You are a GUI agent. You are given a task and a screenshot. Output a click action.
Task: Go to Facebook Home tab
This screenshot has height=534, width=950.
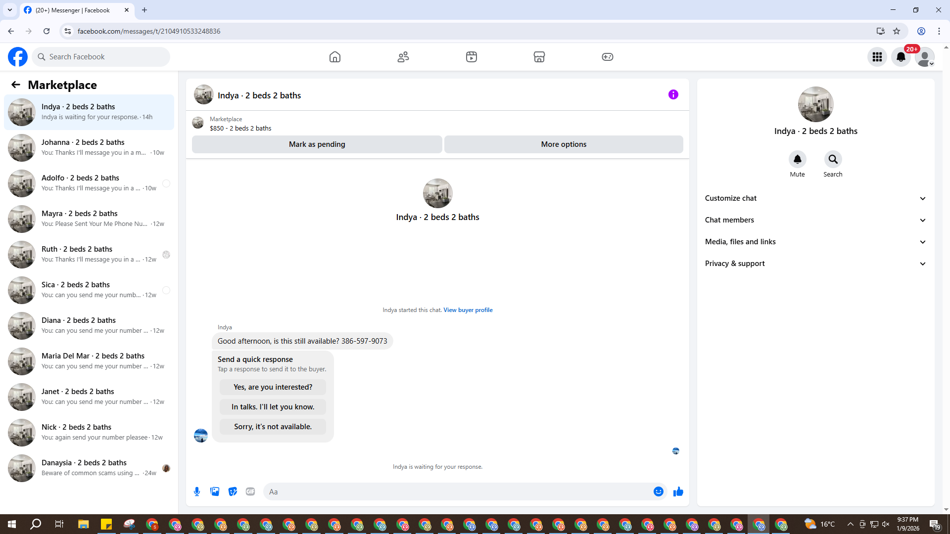[335, 57]
